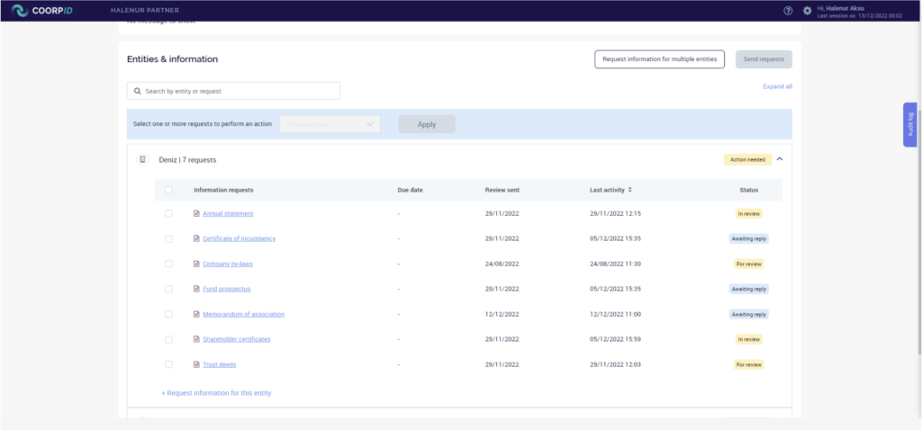The height and width of the screenshot is (430, 922).
Task: Click the Fund prospectus document icon
Action: 197,289
